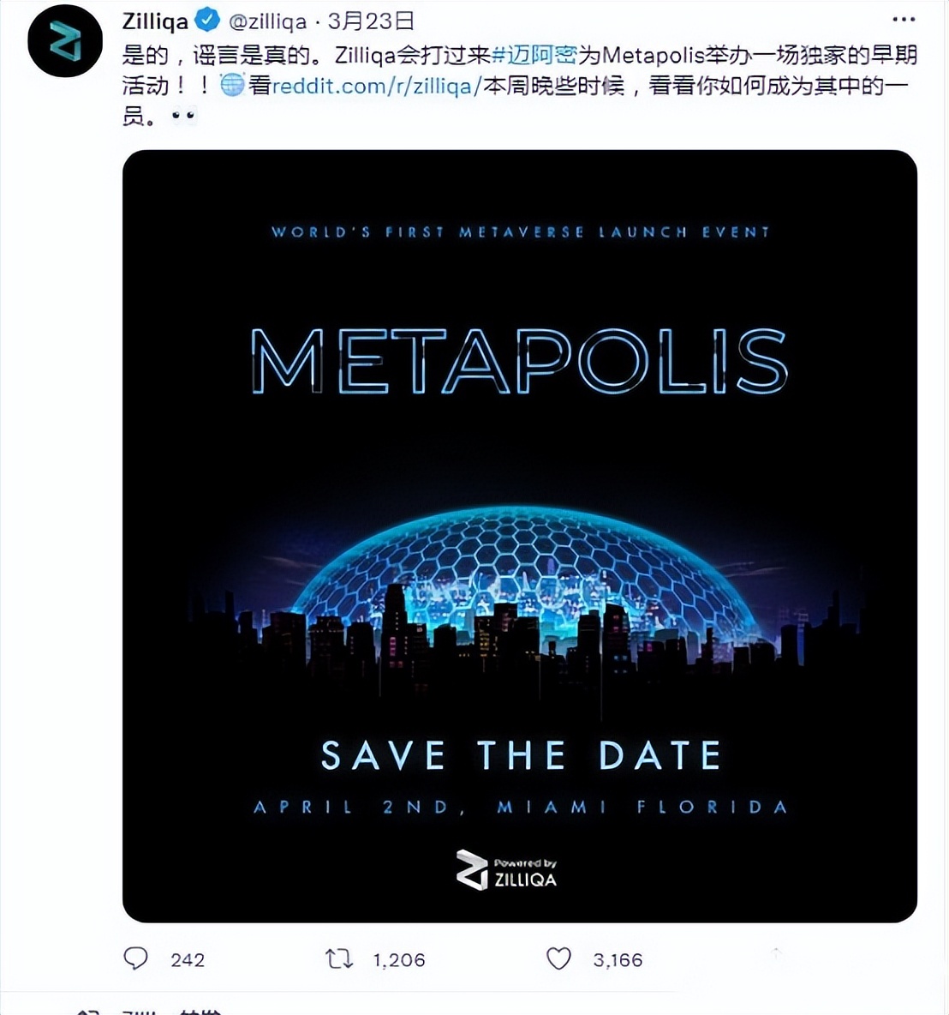Click the SAVE THE DATE text in poster
Image resolution: width=949 pixels, height=1015 pixels.
pos(522,755)
